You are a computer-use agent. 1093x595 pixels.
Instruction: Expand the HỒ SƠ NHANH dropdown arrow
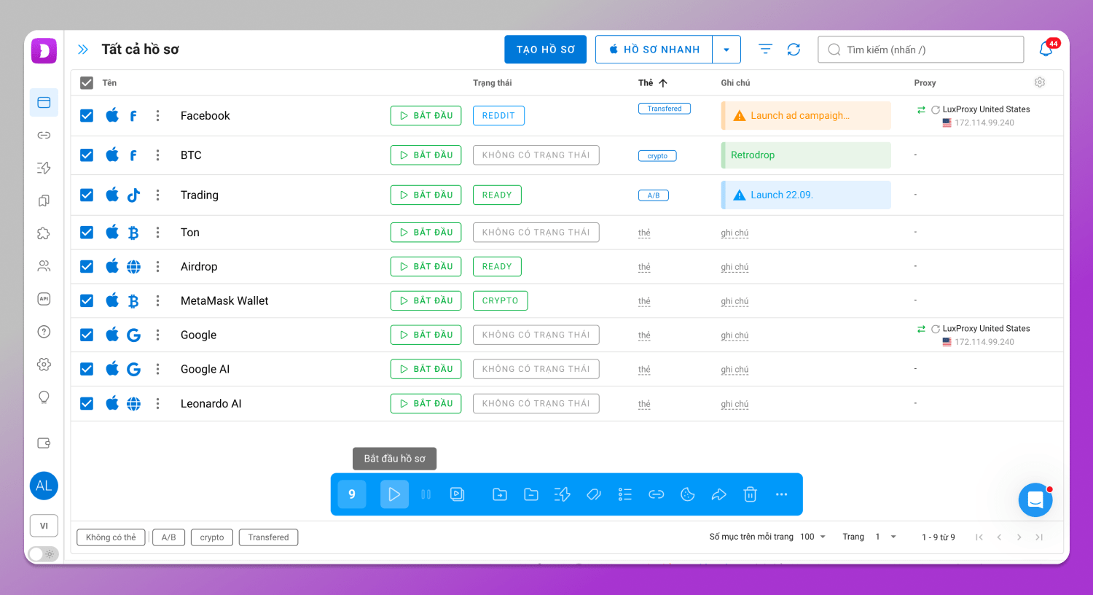tap(726, 50)
